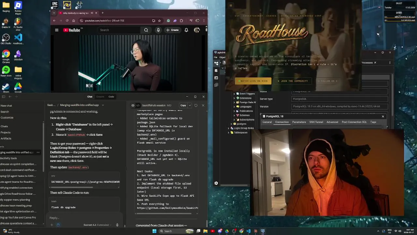Image resolution: width=417 pixels, height=235 pixels.
Task: Open YouTube notifications bell
Action: point(186,30)
